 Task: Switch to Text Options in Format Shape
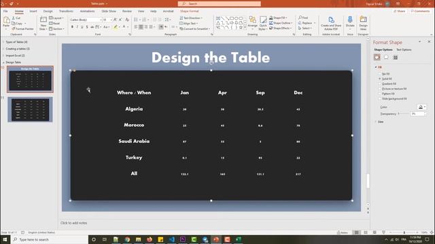pyautogui.click(x=404, y=49)
